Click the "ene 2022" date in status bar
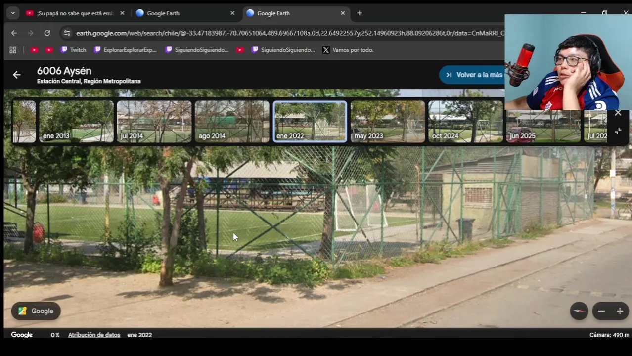Image resolution: width=632 pixels, height=356 pixels. click(x=139, y=335)
